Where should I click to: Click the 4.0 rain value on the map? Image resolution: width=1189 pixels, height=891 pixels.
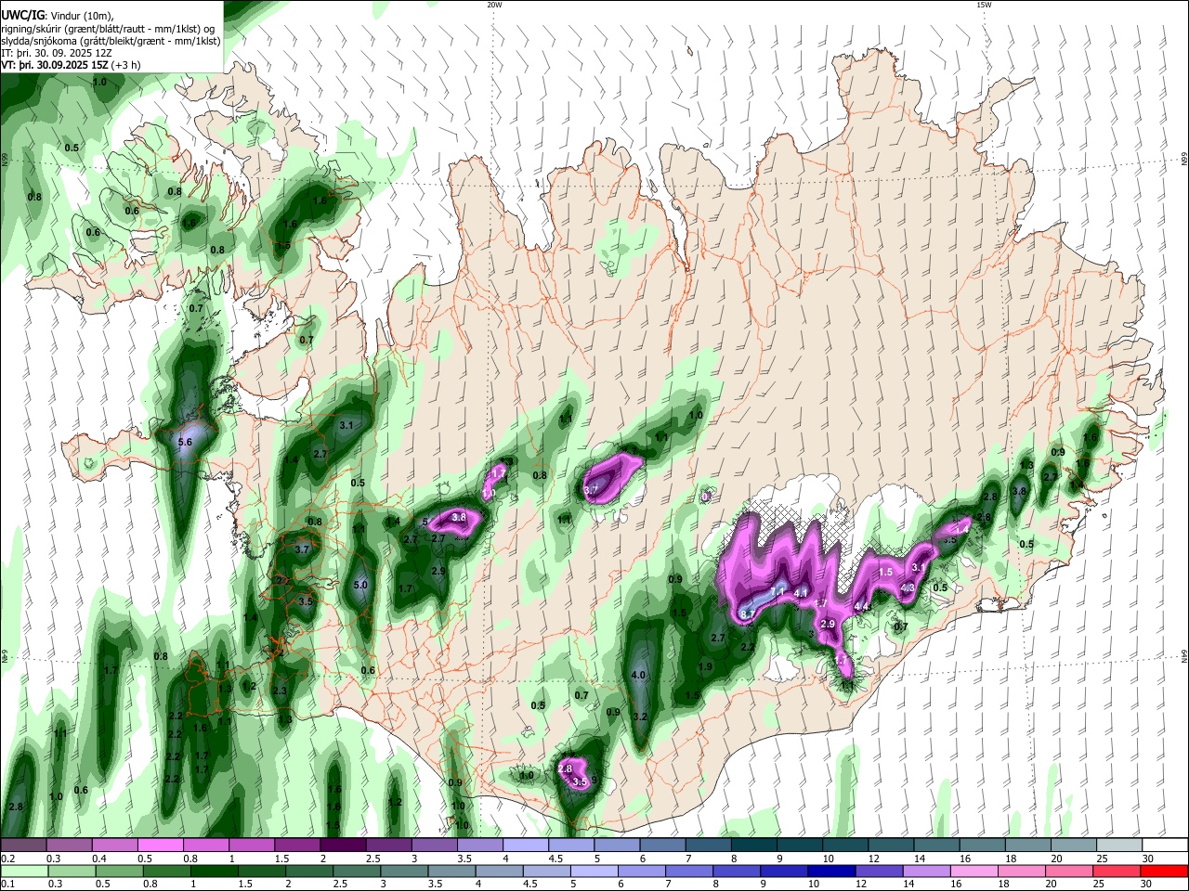tap(638, 675)
